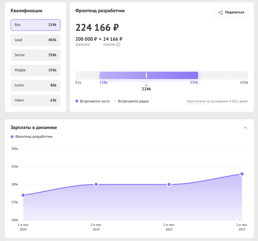258x241 pixels.
Task: Click the Встречаются редко legend dot
Action: point(115,101)
